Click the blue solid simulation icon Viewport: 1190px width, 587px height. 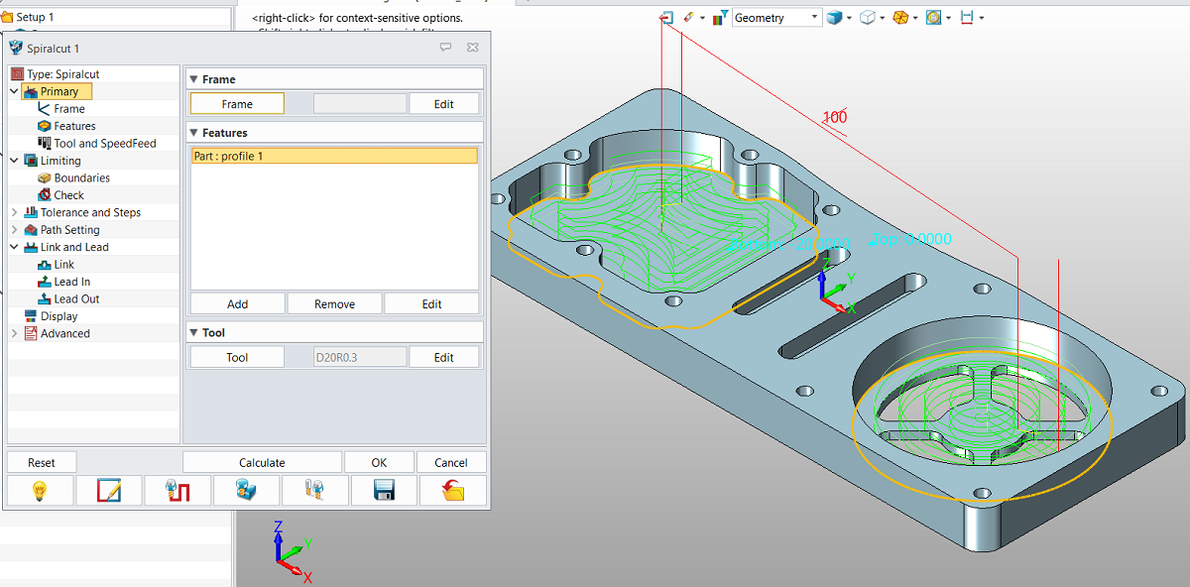click(x=246, y=491)
